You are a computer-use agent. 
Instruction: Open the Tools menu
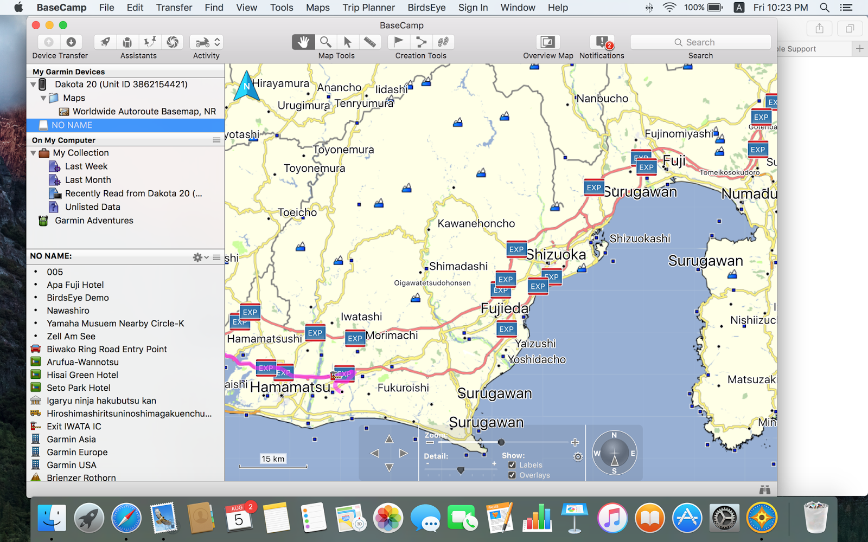tap(282, 8)
